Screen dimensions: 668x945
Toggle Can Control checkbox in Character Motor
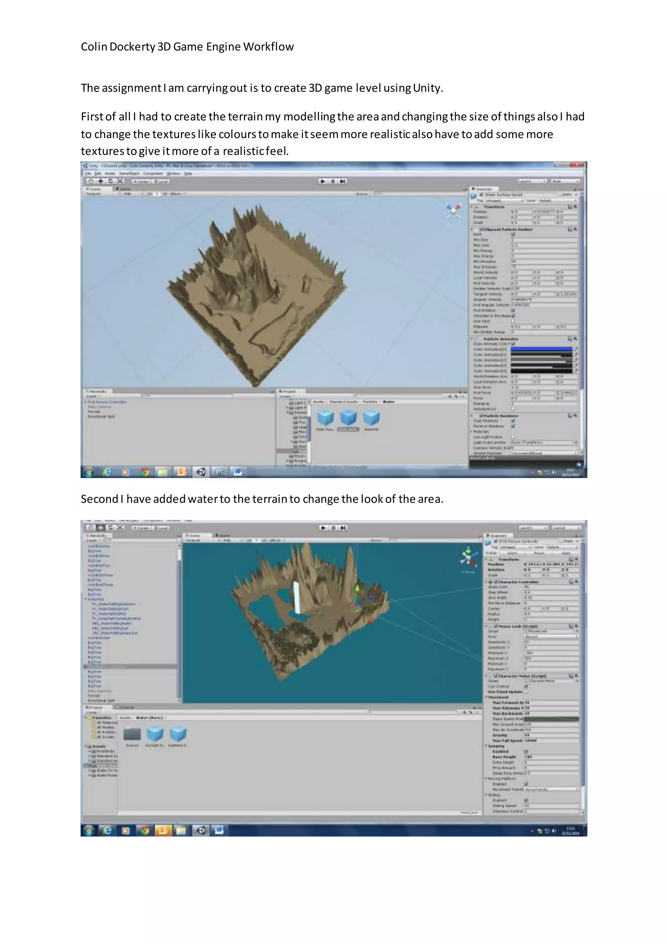tap(526, 687)
